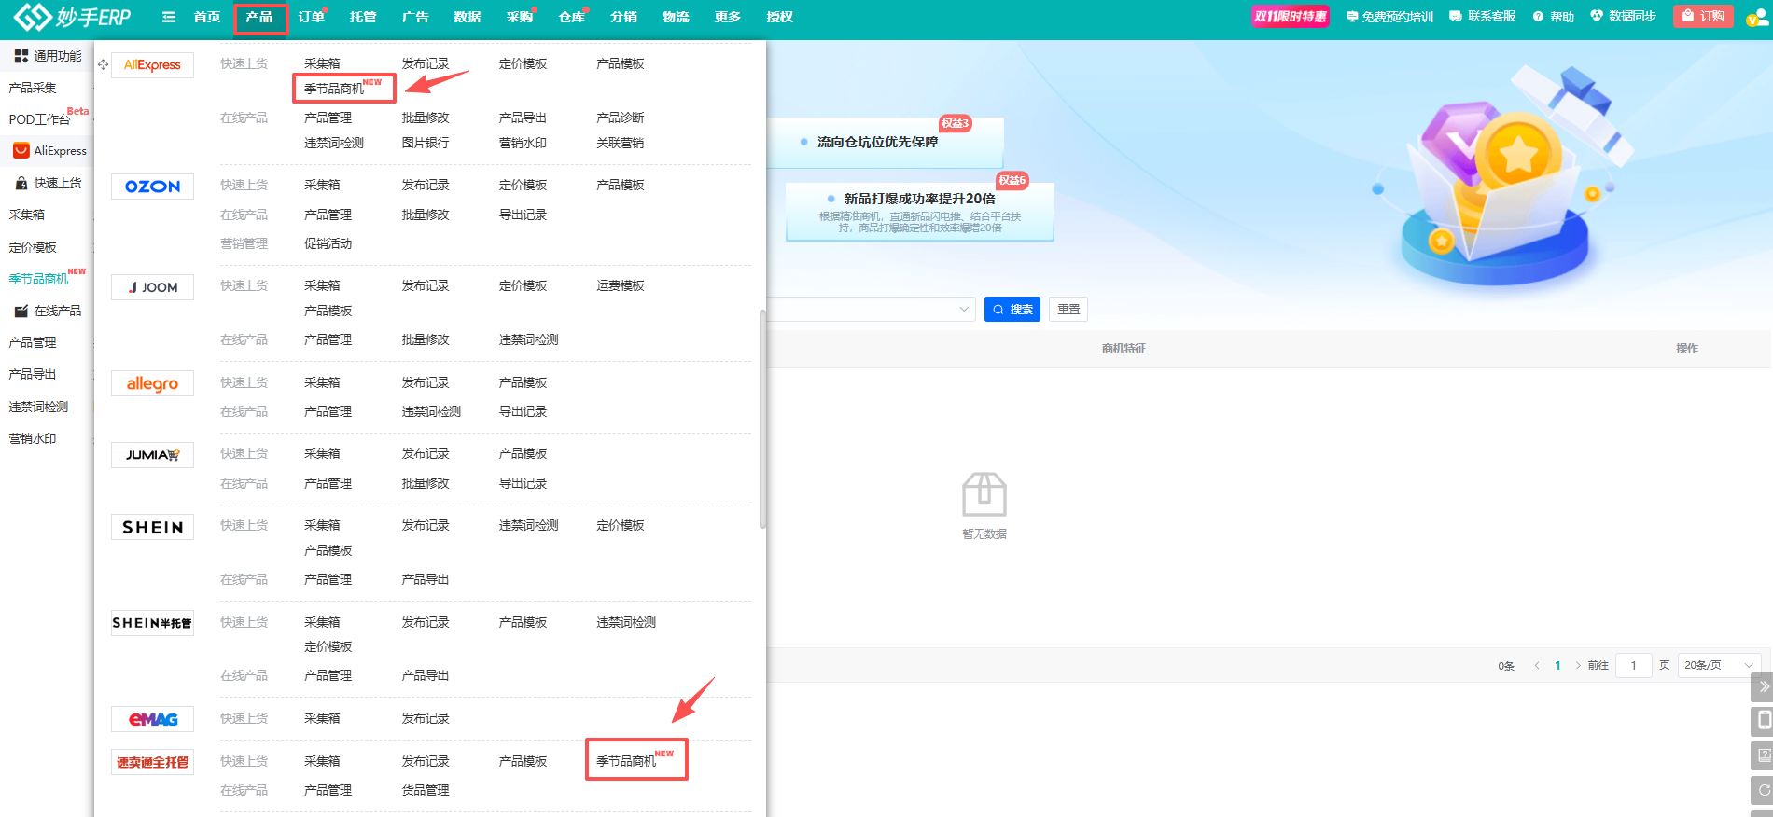The width and height of the screenshot is (1773, 817).
Task: Click the mobile phone floating icon
Action: pos(1763,721)
